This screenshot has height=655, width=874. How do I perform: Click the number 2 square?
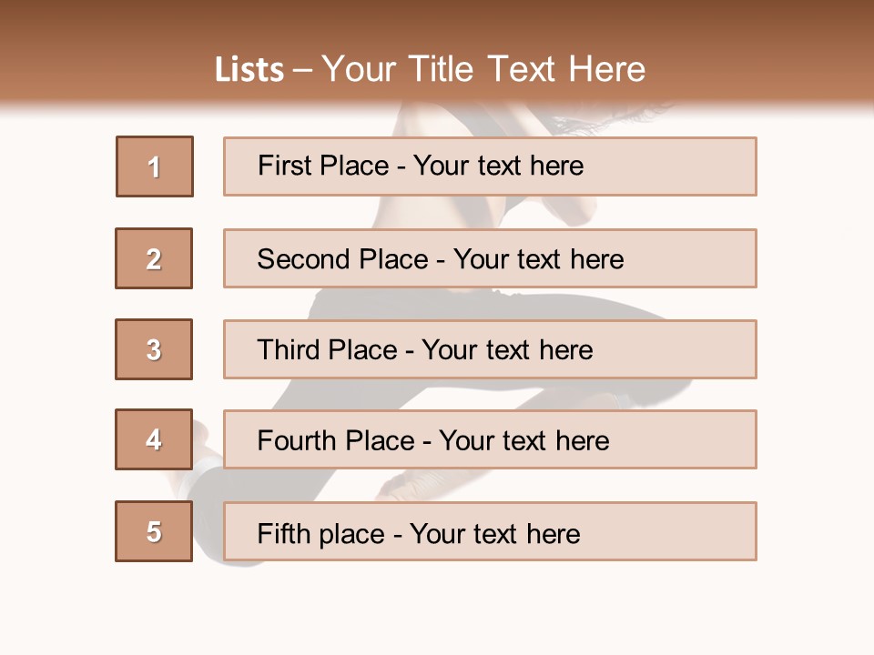[x=154, y=258]
